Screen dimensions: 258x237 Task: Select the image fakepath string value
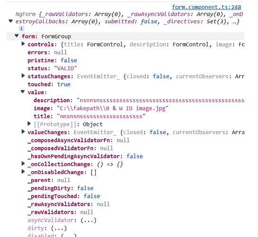(x=113, y=109)
